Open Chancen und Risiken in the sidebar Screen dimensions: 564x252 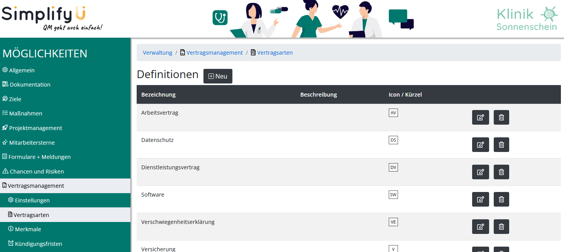point(33,172)
